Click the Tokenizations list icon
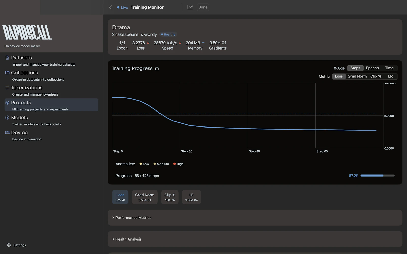The image size is (407, 254). pos(7,88)
